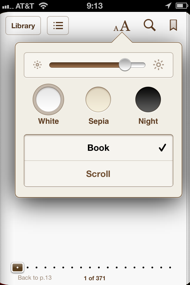Viewport: 190px width, 285px height.
Task: Tap the font size AA icon
Action: (x=122, y=26)
